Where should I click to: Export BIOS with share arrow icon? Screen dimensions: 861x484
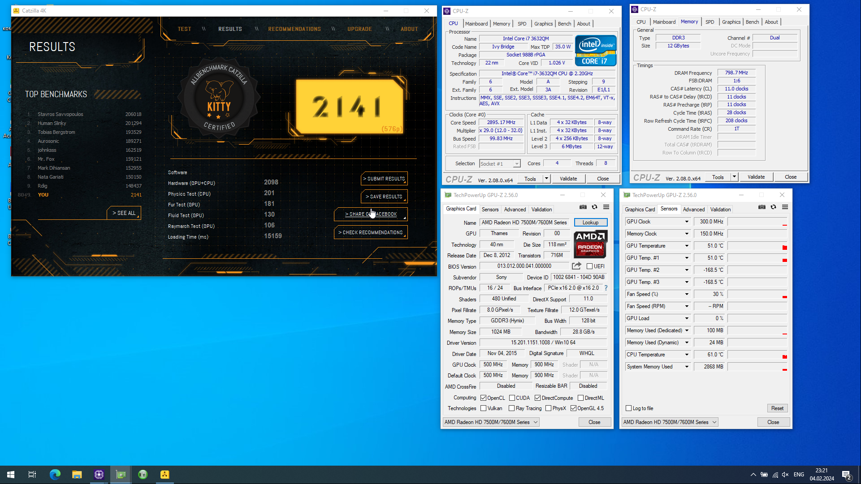point(576,266)
